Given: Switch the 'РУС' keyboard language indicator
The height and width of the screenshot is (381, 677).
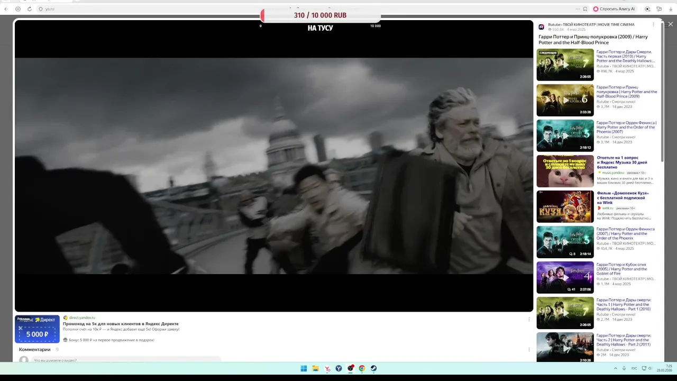Looking at the screenshot, I should click(x=634, y=368).
